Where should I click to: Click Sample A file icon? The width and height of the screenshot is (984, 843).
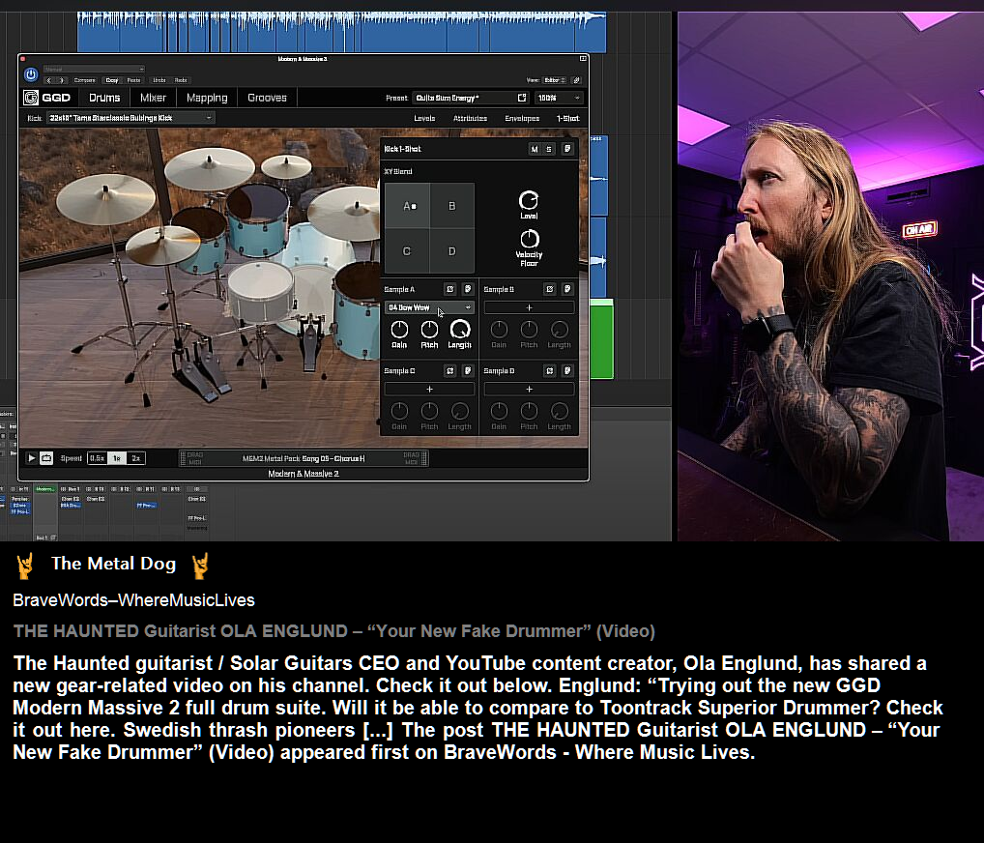[x=468, y=289]
